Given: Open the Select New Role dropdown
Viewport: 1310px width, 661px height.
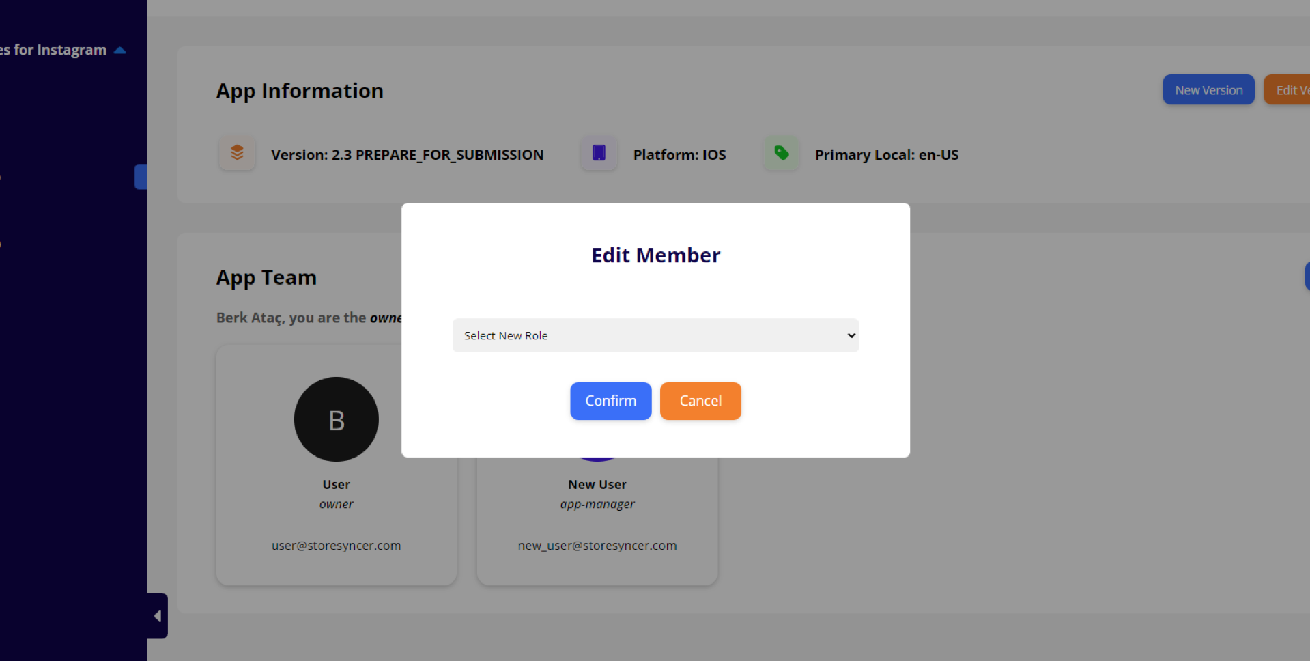Looking at the screenshot, I should pyautogui.click(x=655, y=335).
